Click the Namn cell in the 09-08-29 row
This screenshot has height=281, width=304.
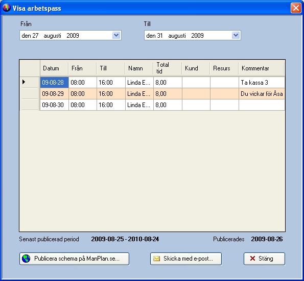tap(139, 94)
